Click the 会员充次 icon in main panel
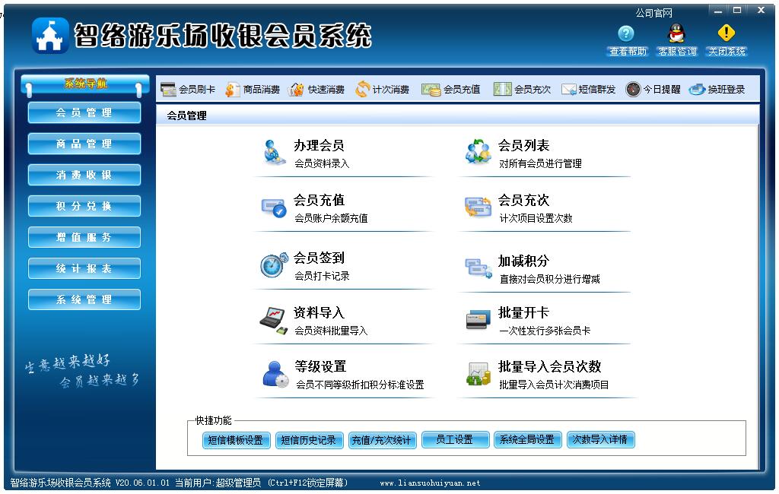 478,207
